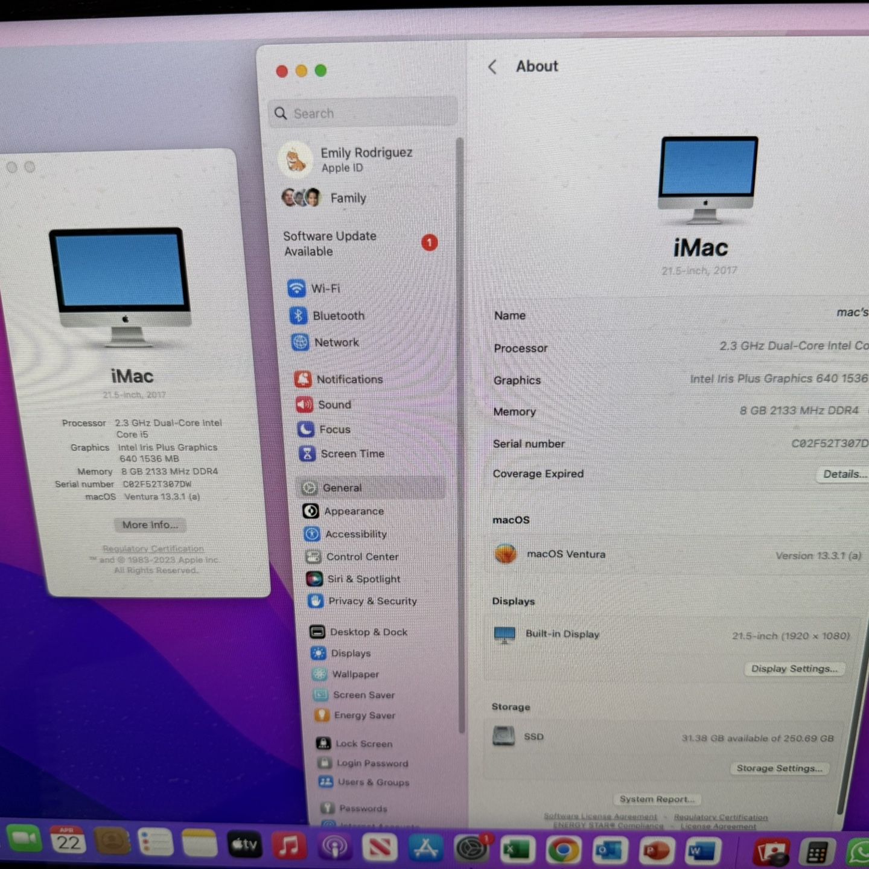Open Energy Saver settings

point(355,715)
